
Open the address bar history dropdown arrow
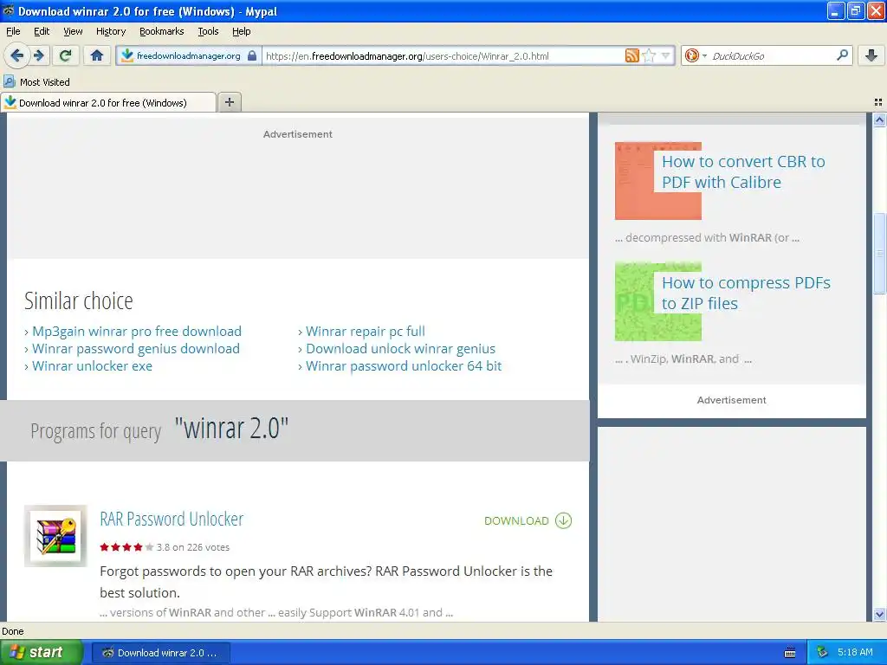coord(665,55)
